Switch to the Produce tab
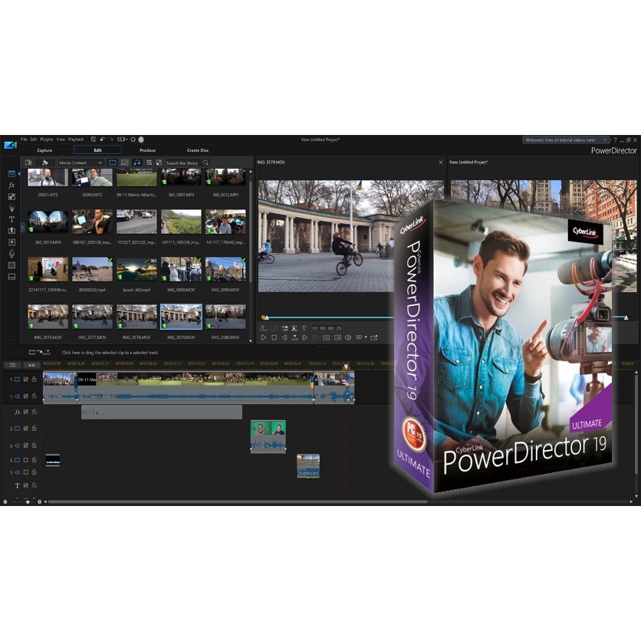 point(147,150)
